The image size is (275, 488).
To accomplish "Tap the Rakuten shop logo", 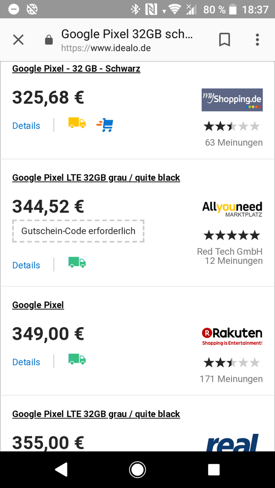I will [232, 337].
